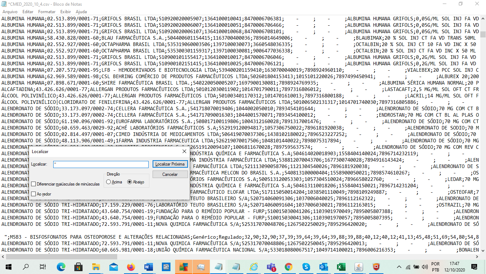
Task: Open the Mail app on the taskbar
Action: pyautogui.click(x=113, y=267)
